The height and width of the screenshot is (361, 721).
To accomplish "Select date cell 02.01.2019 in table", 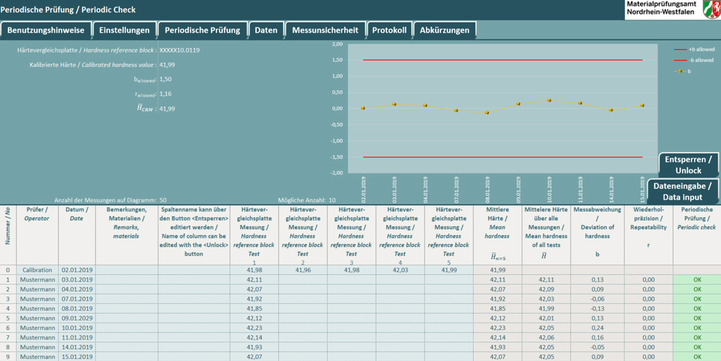I will point(76,270).
